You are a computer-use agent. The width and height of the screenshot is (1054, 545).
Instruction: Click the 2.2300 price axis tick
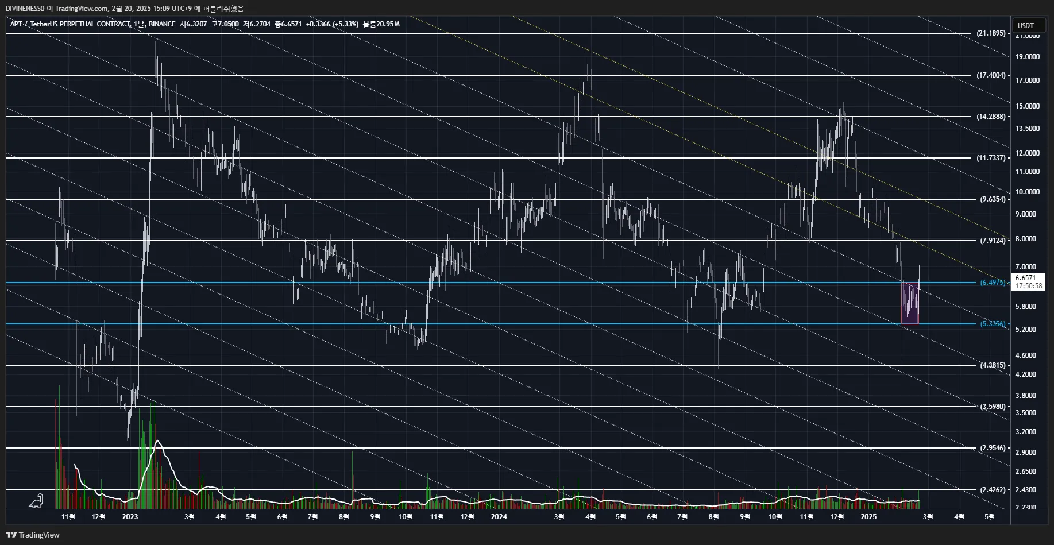pyautogui.click(x=1026, y=508)
